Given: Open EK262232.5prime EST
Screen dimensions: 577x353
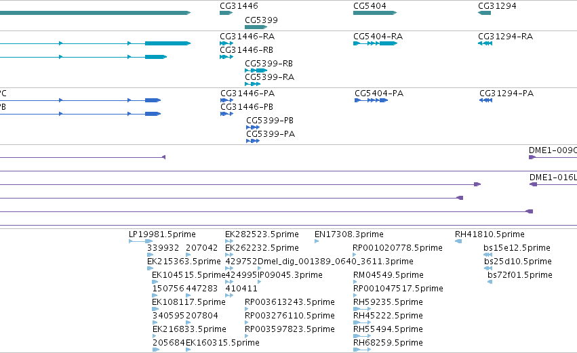Looking at the screenshot, I should [x=262, y=248].
